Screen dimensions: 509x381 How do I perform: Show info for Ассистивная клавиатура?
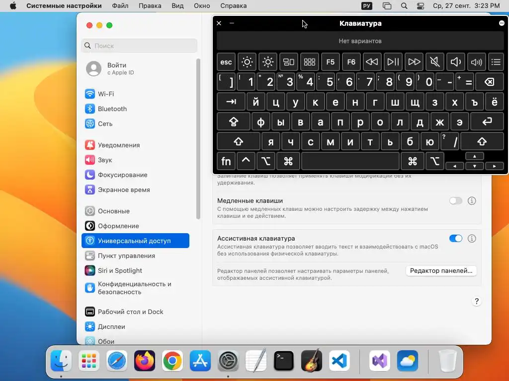coord(472,239)
